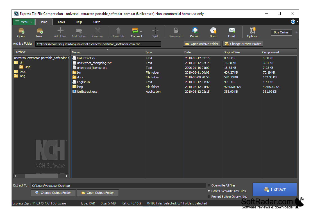Click the Buy Online button
This screenshot has height=216, width=311.
(281, 32)
